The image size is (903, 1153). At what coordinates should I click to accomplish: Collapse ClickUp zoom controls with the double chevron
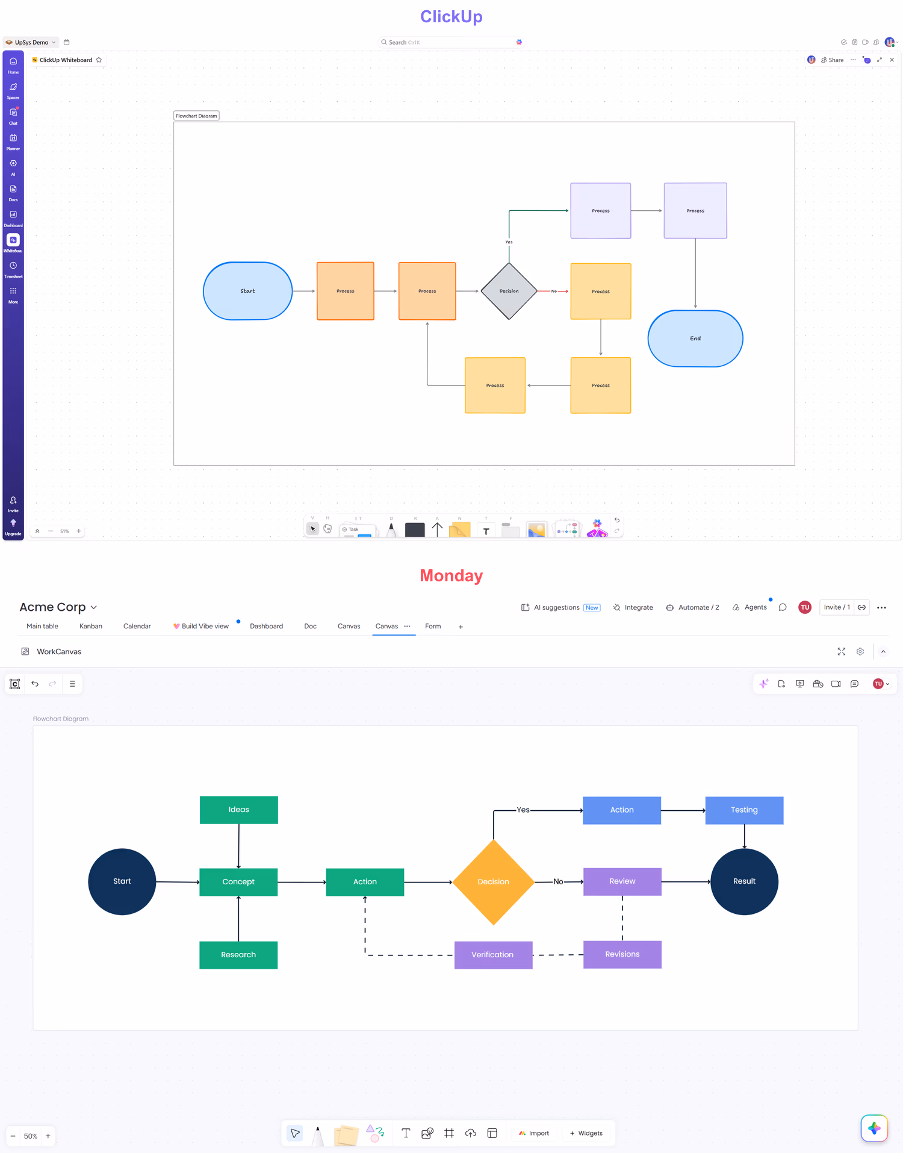(x=37, y=531)
